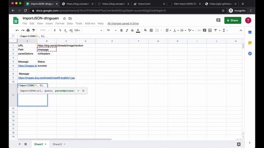Open the comment history icon
This screenshot has height=148, width=264.
coord(218,20)
